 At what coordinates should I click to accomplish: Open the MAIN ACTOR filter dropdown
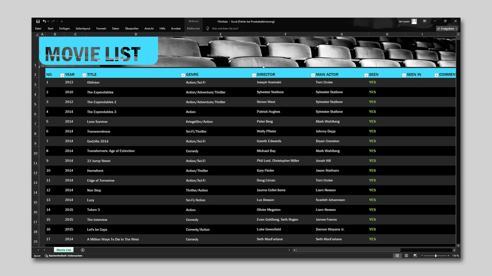(x=366, y=75)
